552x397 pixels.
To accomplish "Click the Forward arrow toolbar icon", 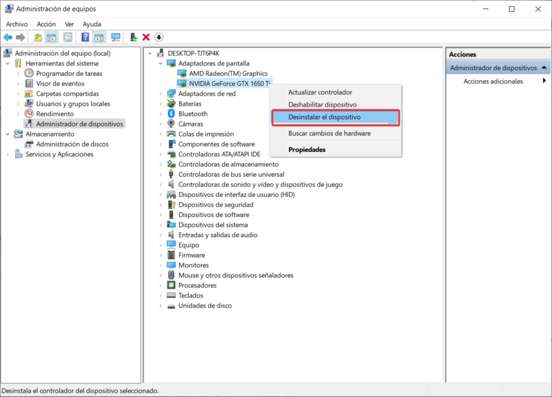I will click(x=20, y=37).
